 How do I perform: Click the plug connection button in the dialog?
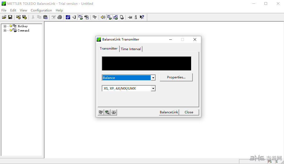point(114,112)
